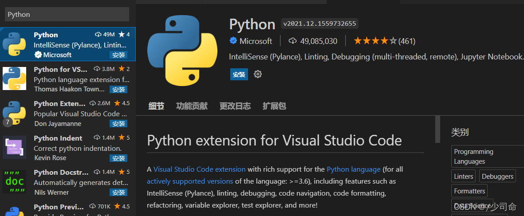Click the Python Extension Pack icon
This screenshot has height=216, width=524.
tap(14, 113)
